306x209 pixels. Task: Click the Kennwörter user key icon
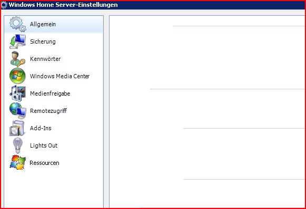(x=17, y=59)
